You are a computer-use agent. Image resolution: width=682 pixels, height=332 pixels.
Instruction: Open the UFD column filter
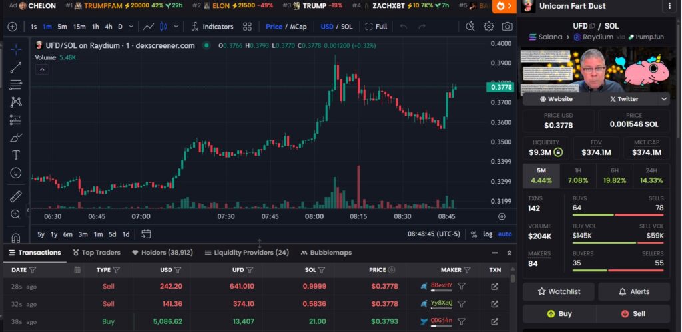(250, 270)
